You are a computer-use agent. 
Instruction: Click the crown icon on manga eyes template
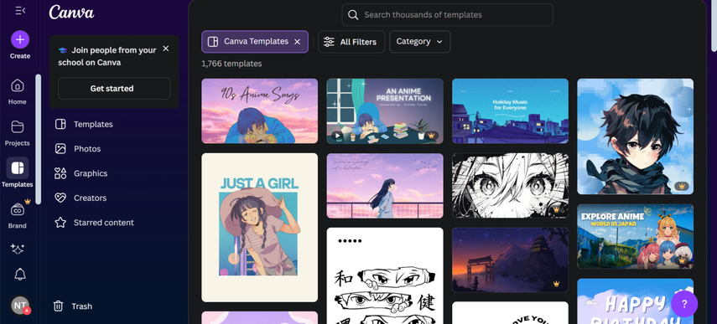pyautogui.click(x=556, y=209)
